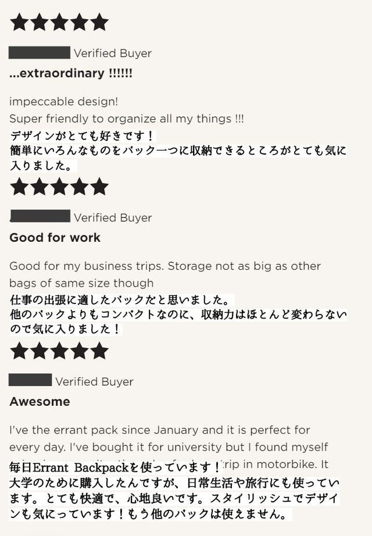The image size is (372, 536).
Task: Open the "Good for work" review title
Action: [55, 238]
